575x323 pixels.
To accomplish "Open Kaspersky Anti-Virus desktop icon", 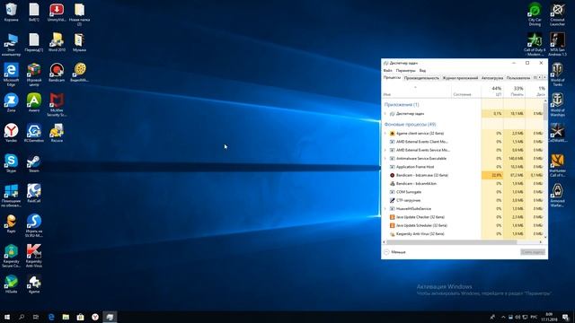I will coord(34,256).
